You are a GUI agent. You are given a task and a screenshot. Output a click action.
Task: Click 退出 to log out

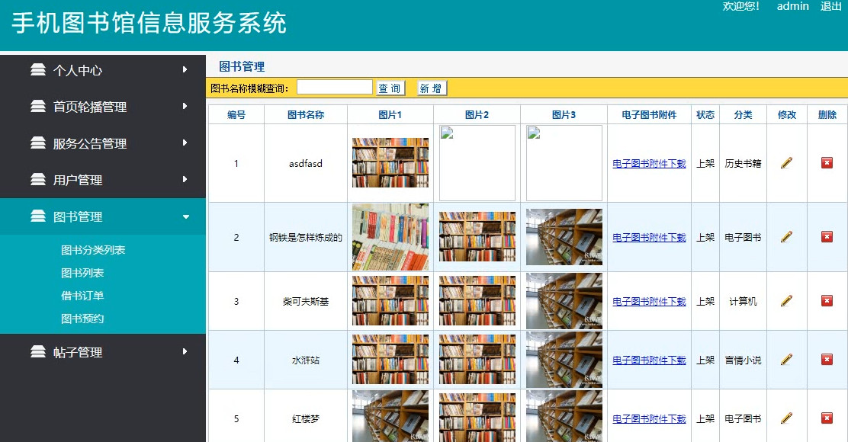pyautogui.click(x=830, y=7)
